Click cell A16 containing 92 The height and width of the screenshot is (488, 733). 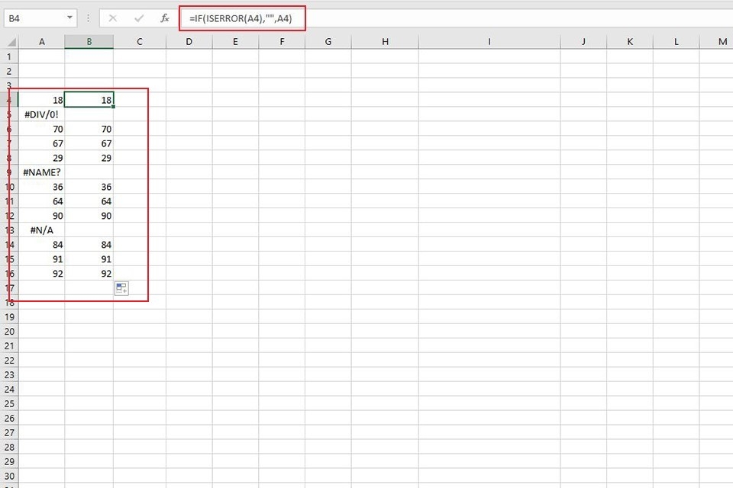click(x=41, y=274)
